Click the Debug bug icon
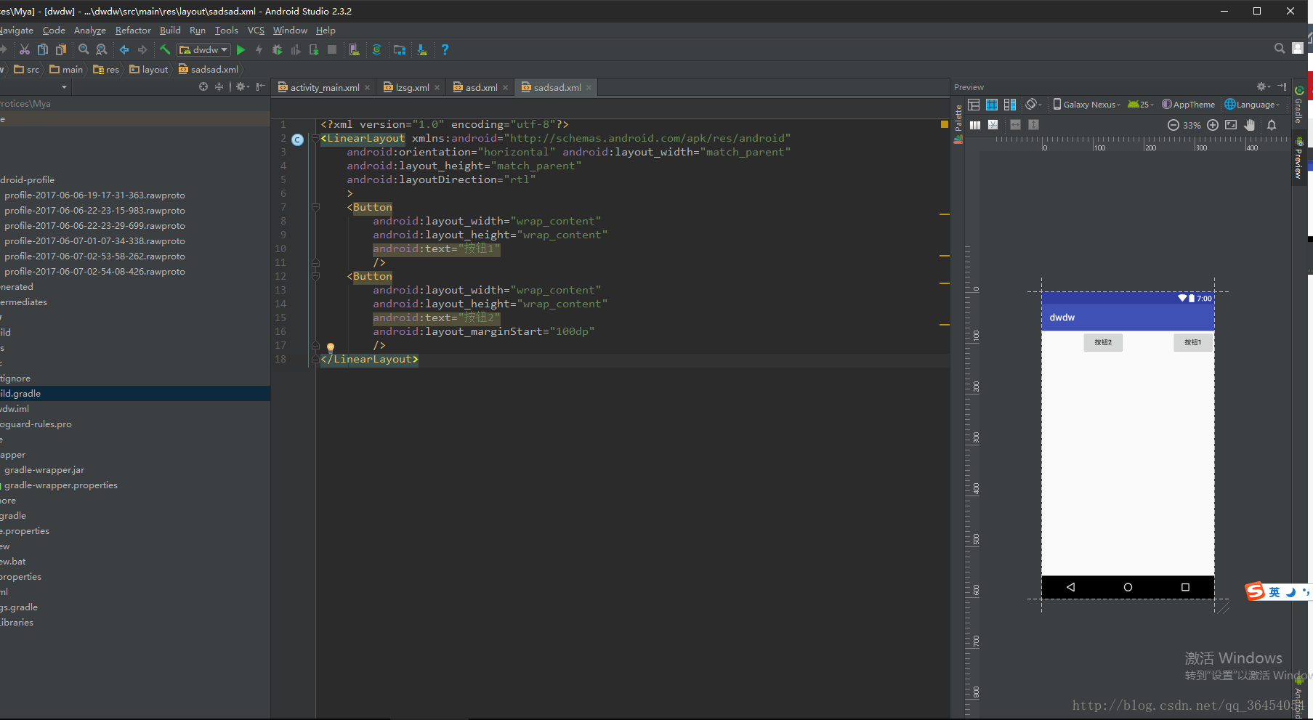Image resolution: width=1313 pixels, height=720 pixels. pos(277,49)
